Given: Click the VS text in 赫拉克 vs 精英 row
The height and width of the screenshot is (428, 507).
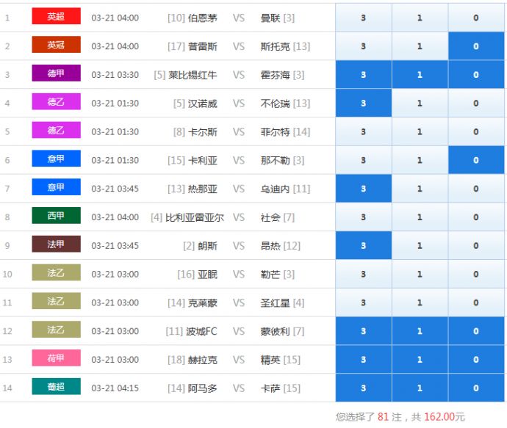Looking at the screenshot, I should [239, 360].
